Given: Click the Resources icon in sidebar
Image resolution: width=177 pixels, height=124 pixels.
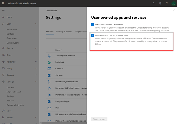Looking at the screenshot, I should [4, 61].
